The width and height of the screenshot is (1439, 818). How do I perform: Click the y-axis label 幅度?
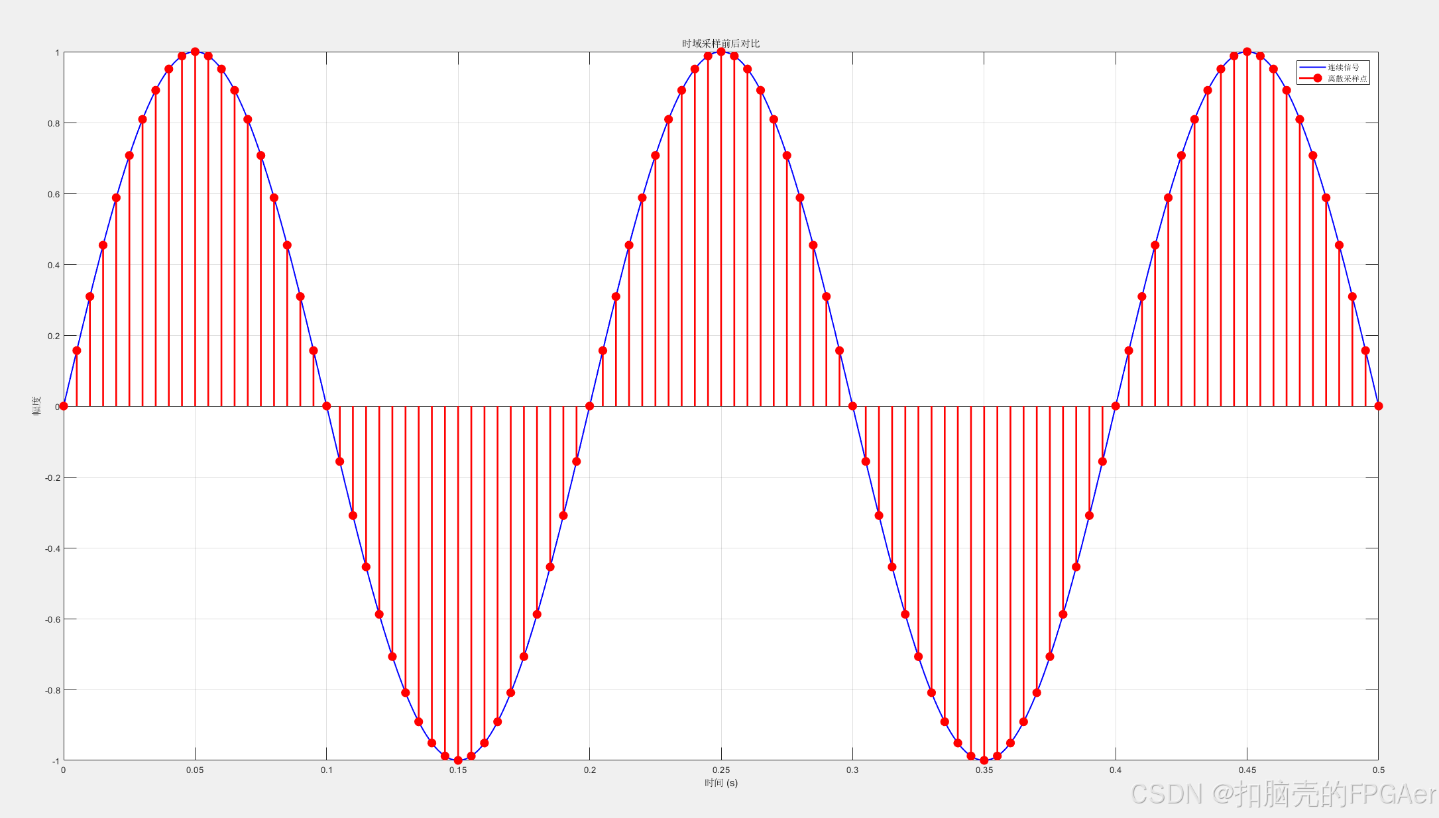36,405
